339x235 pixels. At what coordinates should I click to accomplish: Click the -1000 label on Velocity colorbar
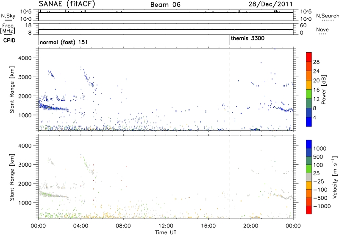pos(322,206)
